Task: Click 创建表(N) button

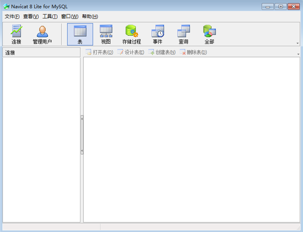Action: click(x=162, y=52)
